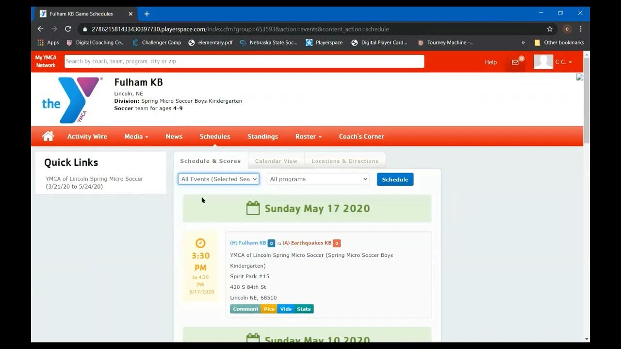Click the 3:30 PM clock icon
Viewport: 621px width, 349px height.
200,243
